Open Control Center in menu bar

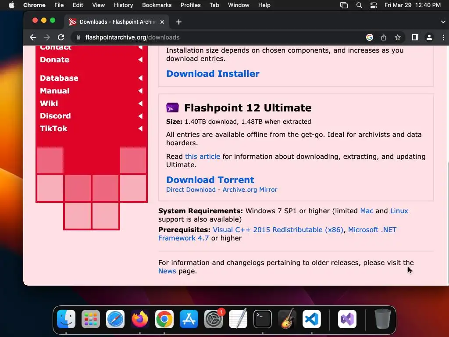coord(374,5)
